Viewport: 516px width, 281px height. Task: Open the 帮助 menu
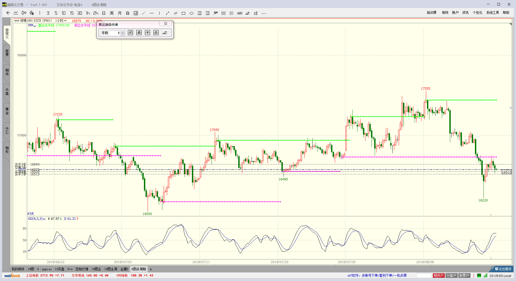[x=506, y=13]
